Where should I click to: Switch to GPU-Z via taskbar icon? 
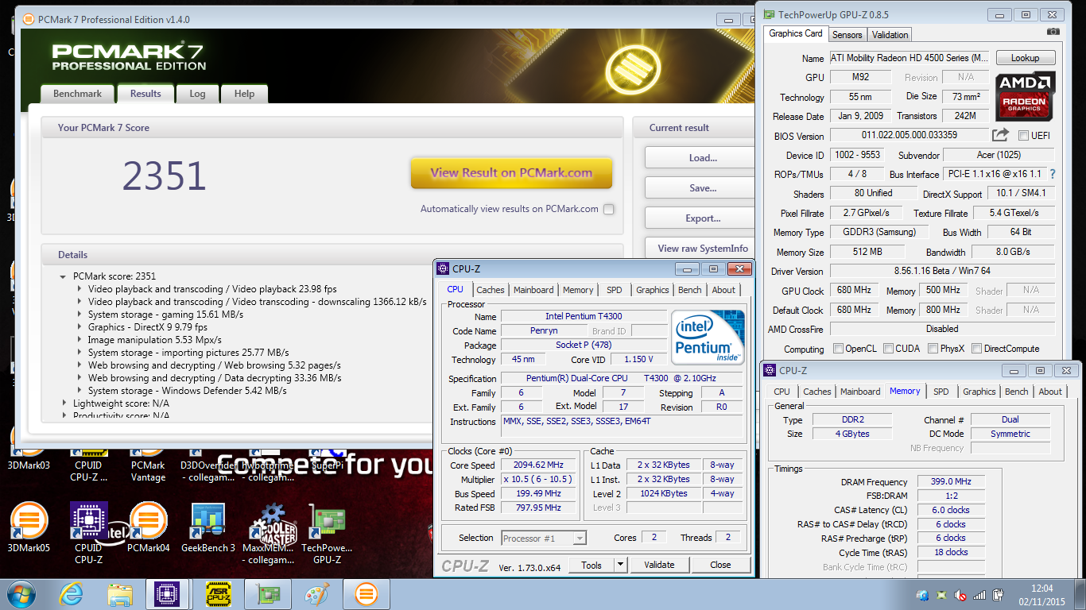267,594
